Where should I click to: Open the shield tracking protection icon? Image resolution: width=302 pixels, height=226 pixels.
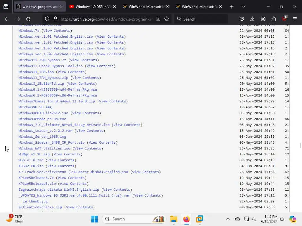tap(47, 19)
